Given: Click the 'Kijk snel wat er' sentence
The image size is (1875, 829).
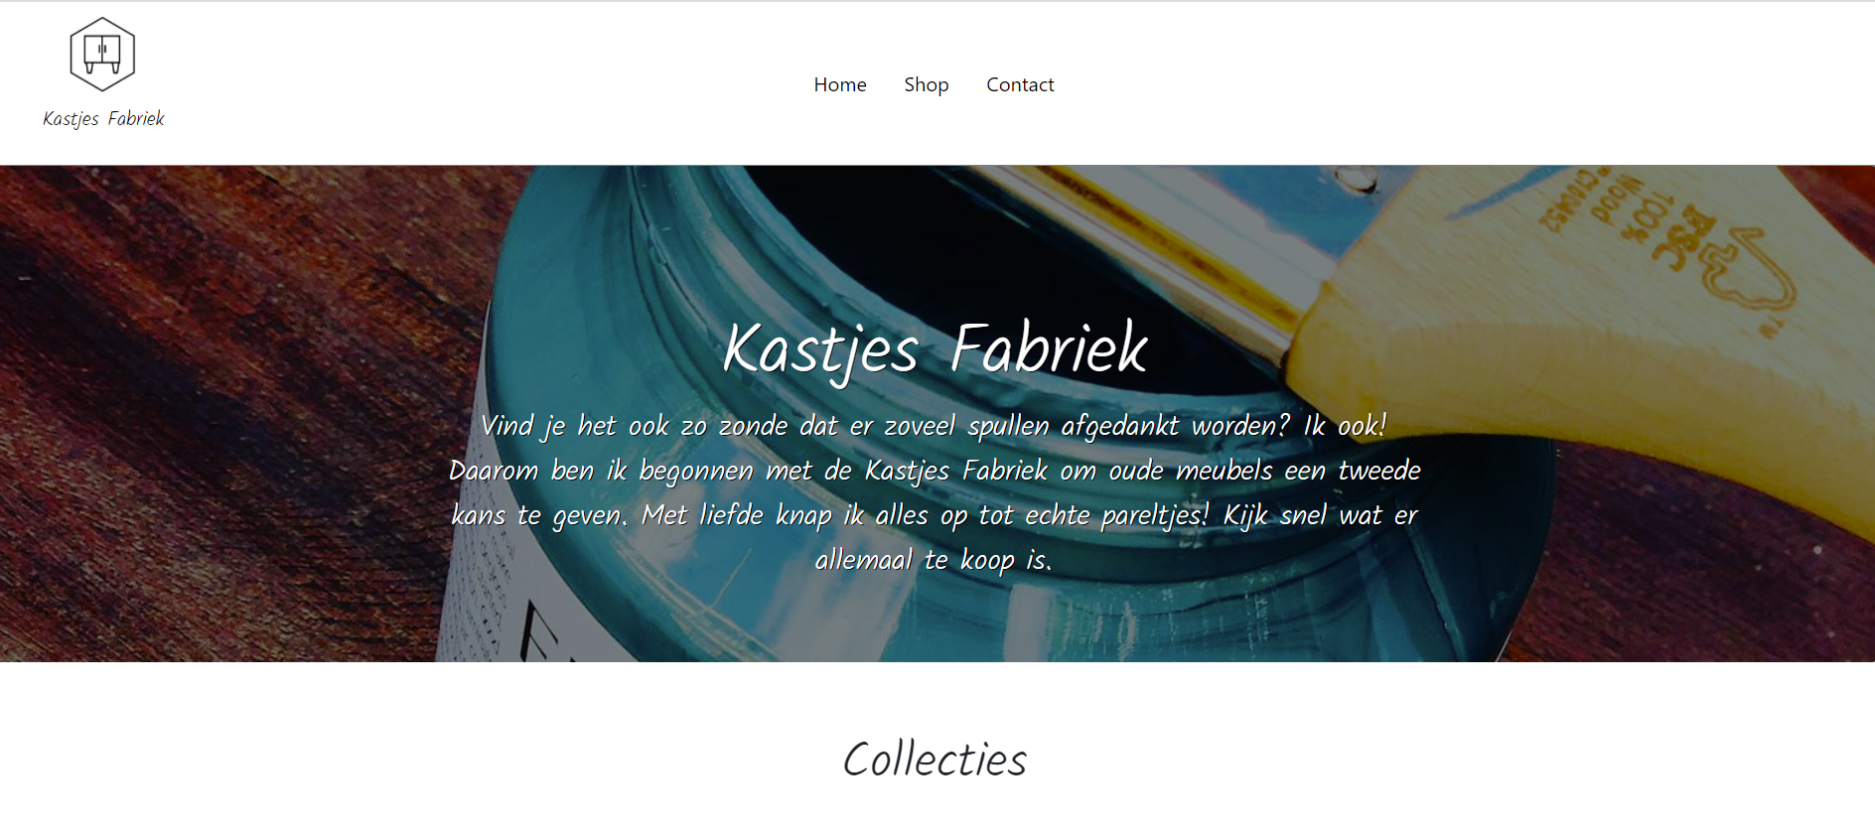Looking at the screenshot, I should pos(1320,515).
